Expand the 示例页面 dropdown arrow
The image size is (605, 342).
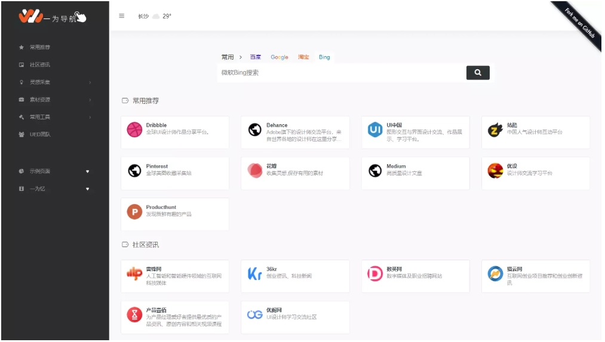[88, 171]
